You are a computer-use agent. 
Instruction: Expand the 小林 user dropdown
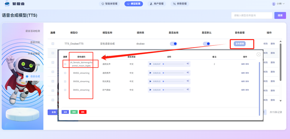284,4
